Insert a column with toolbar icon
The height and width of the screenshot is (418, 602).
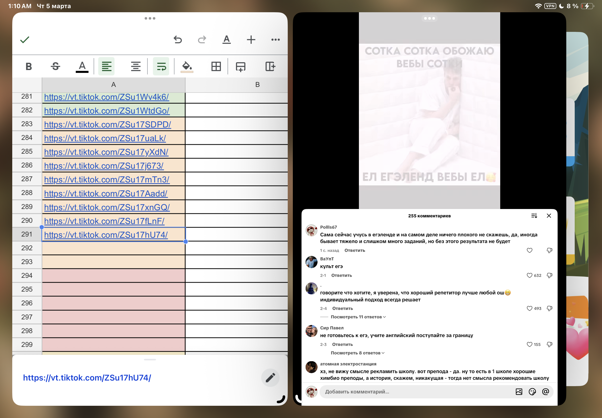(x=270, y=67)
